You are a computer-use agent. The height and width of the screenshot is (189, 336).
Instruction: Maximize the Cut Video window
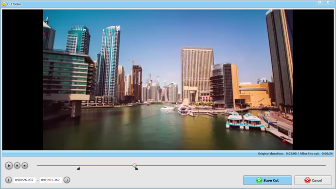coord(320,2)
